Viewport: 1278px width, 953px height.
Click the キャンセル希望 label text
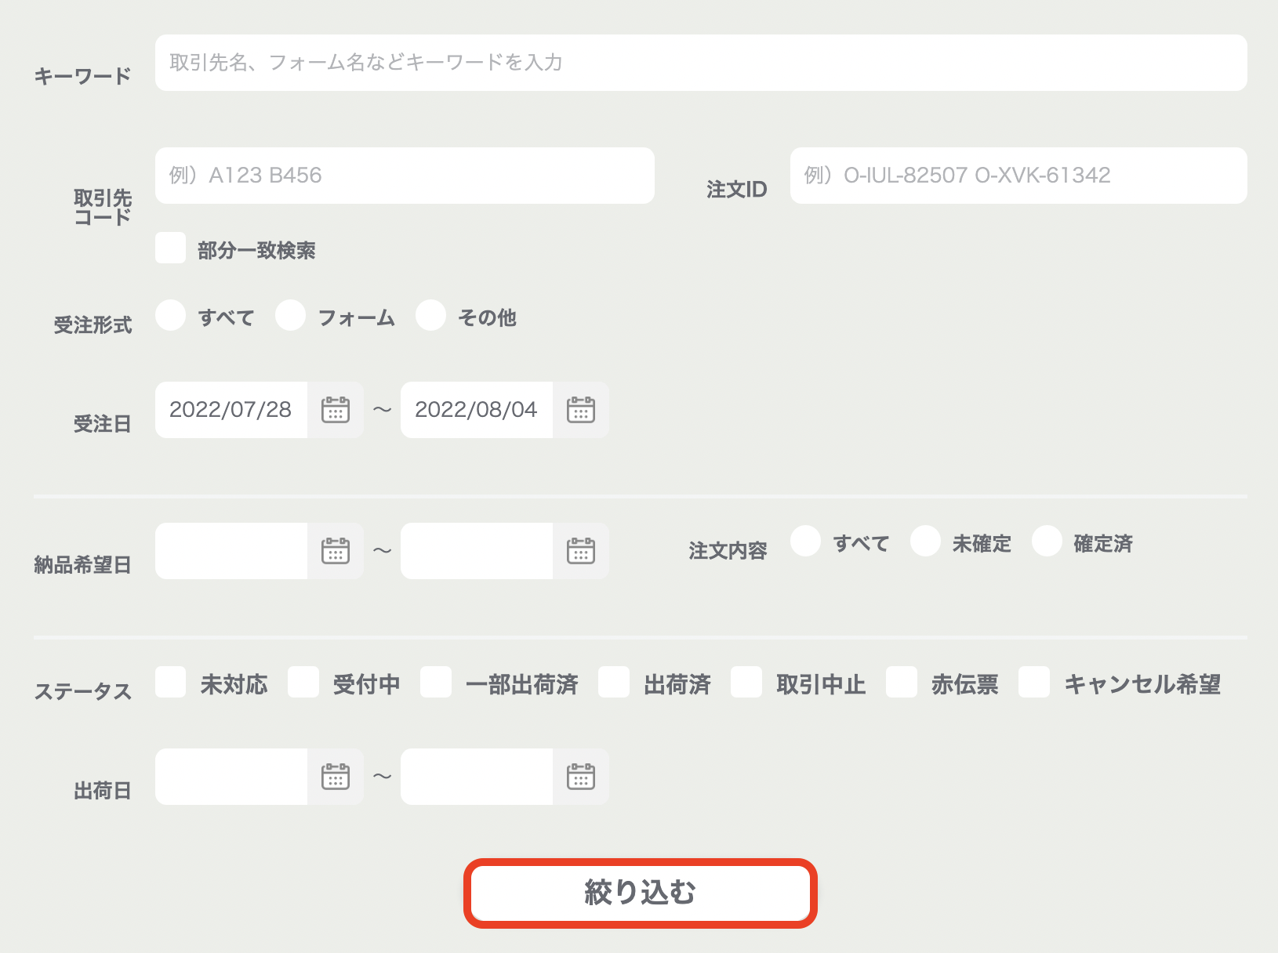(1142, 684)
